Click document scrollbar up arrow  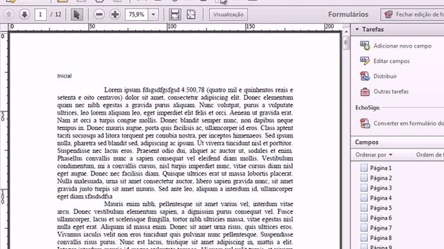tap(346, 32)
